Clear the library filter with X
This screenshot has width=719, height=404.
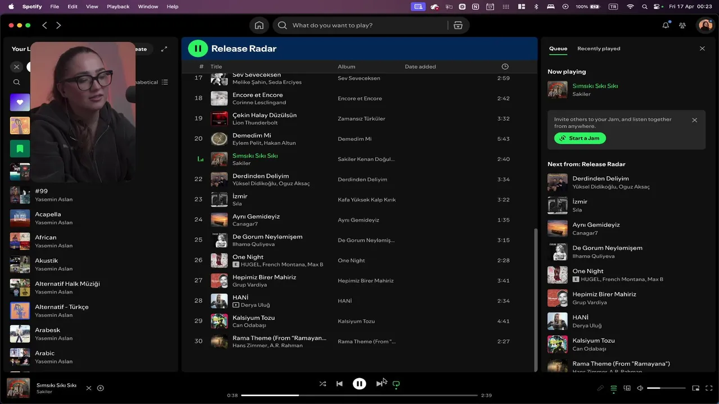17,67
